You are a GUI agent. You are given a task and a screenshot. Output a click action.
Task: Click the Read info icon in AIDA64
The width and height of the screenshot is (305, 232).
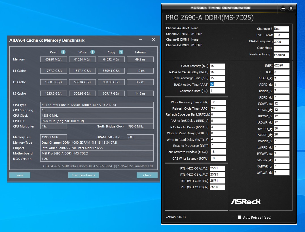pos(63,52)
